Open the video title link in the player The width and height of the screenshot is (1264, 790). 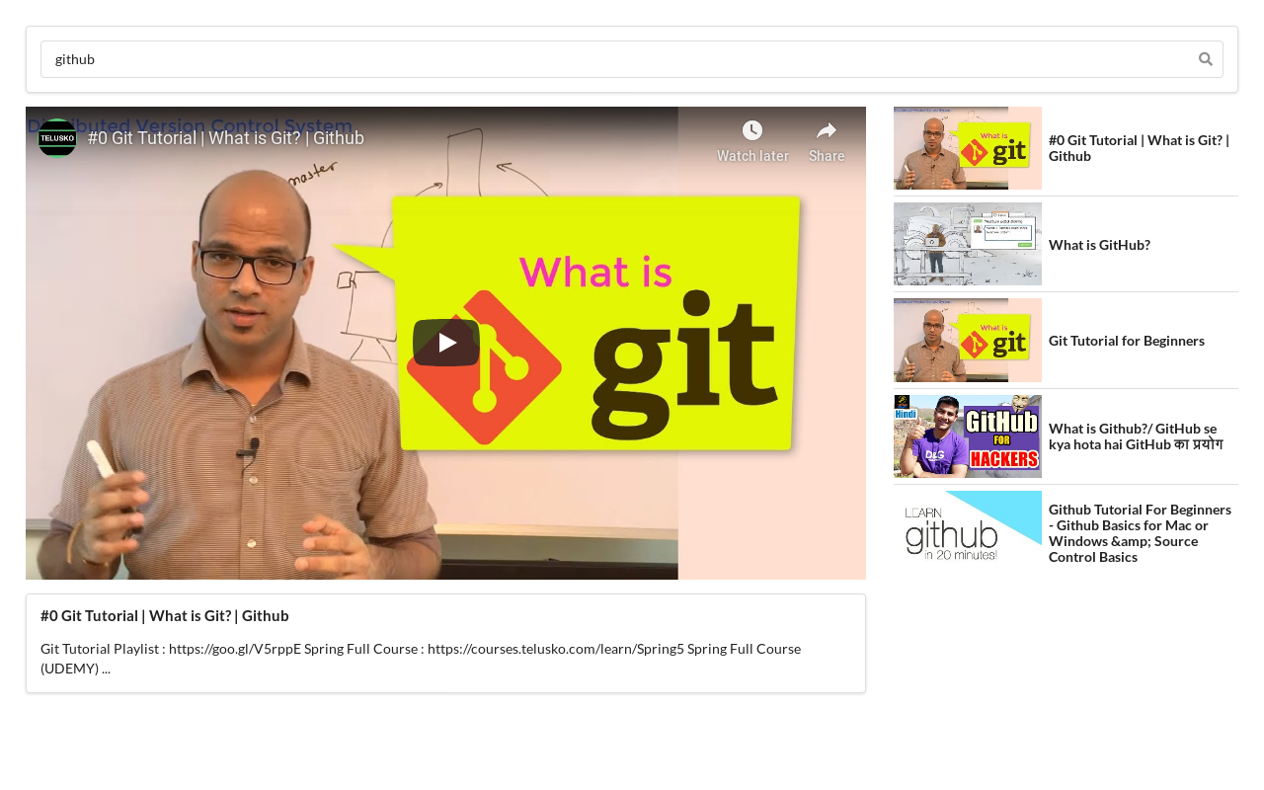(x=226, y=138)
